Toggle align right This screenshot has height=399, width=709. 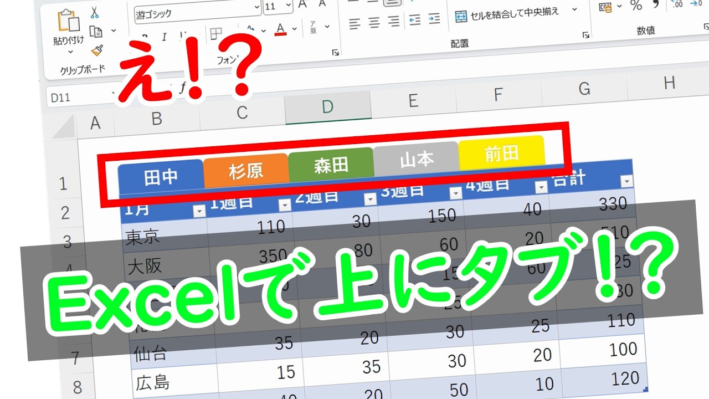tap(394, 22)
